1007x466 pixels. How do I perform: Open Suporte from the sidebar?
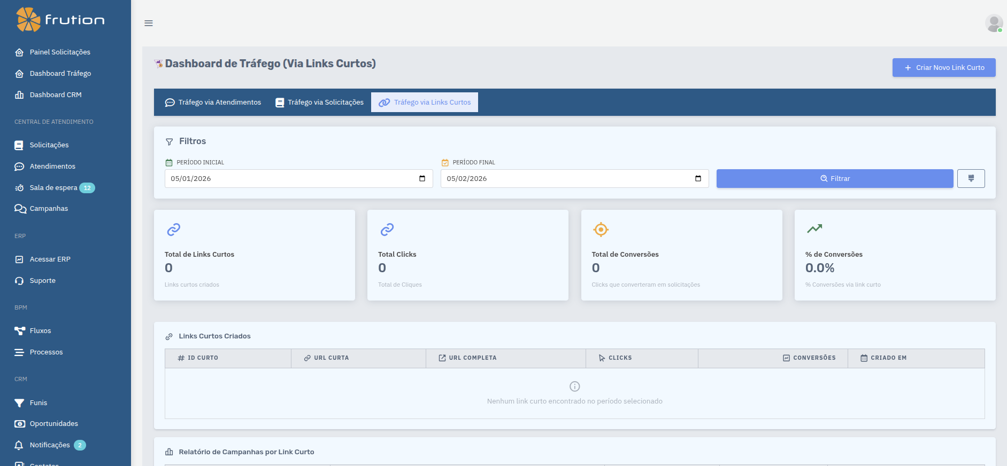(42, 281)
